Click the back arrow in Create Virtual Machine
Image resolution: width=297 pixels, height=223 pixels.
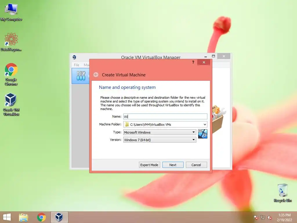[x=96, y=75]
